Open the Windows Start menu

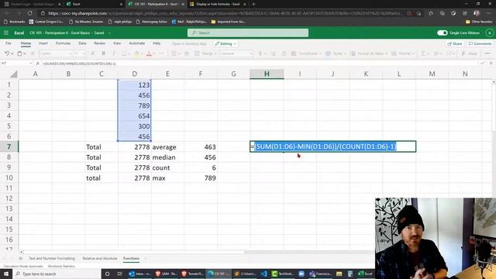[x=6, y=274]
